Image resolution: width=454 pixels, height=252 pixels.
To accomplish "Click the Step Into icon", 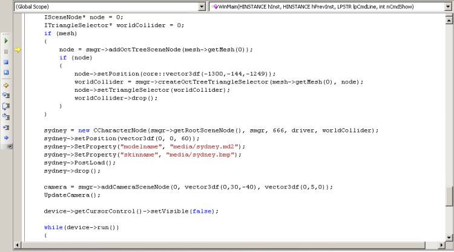I will tap(6, 95).
